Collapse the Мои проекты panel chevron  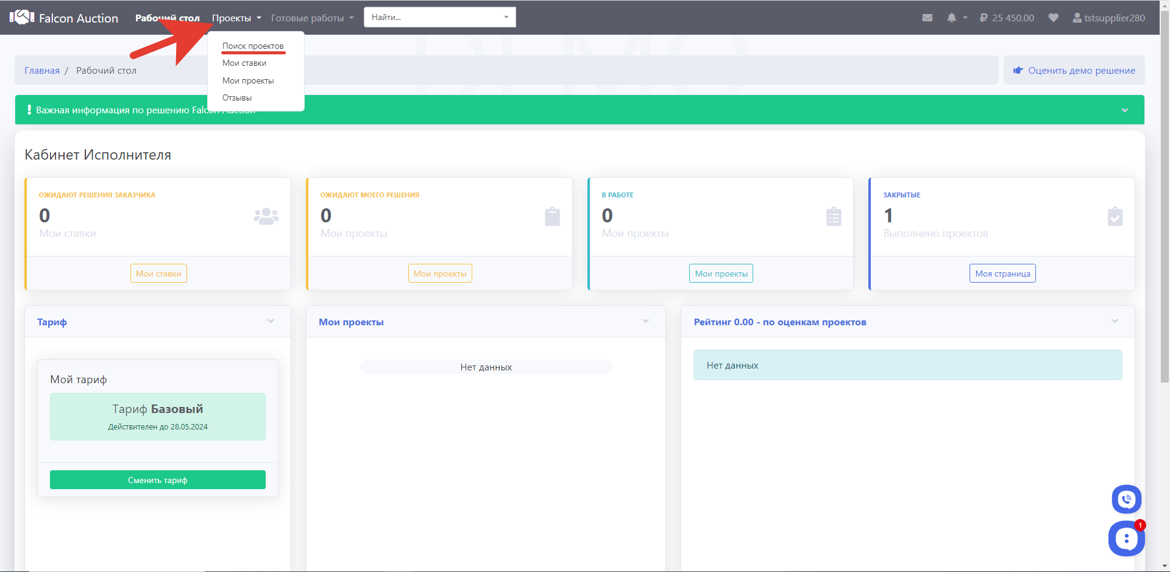tap(645, 321)
